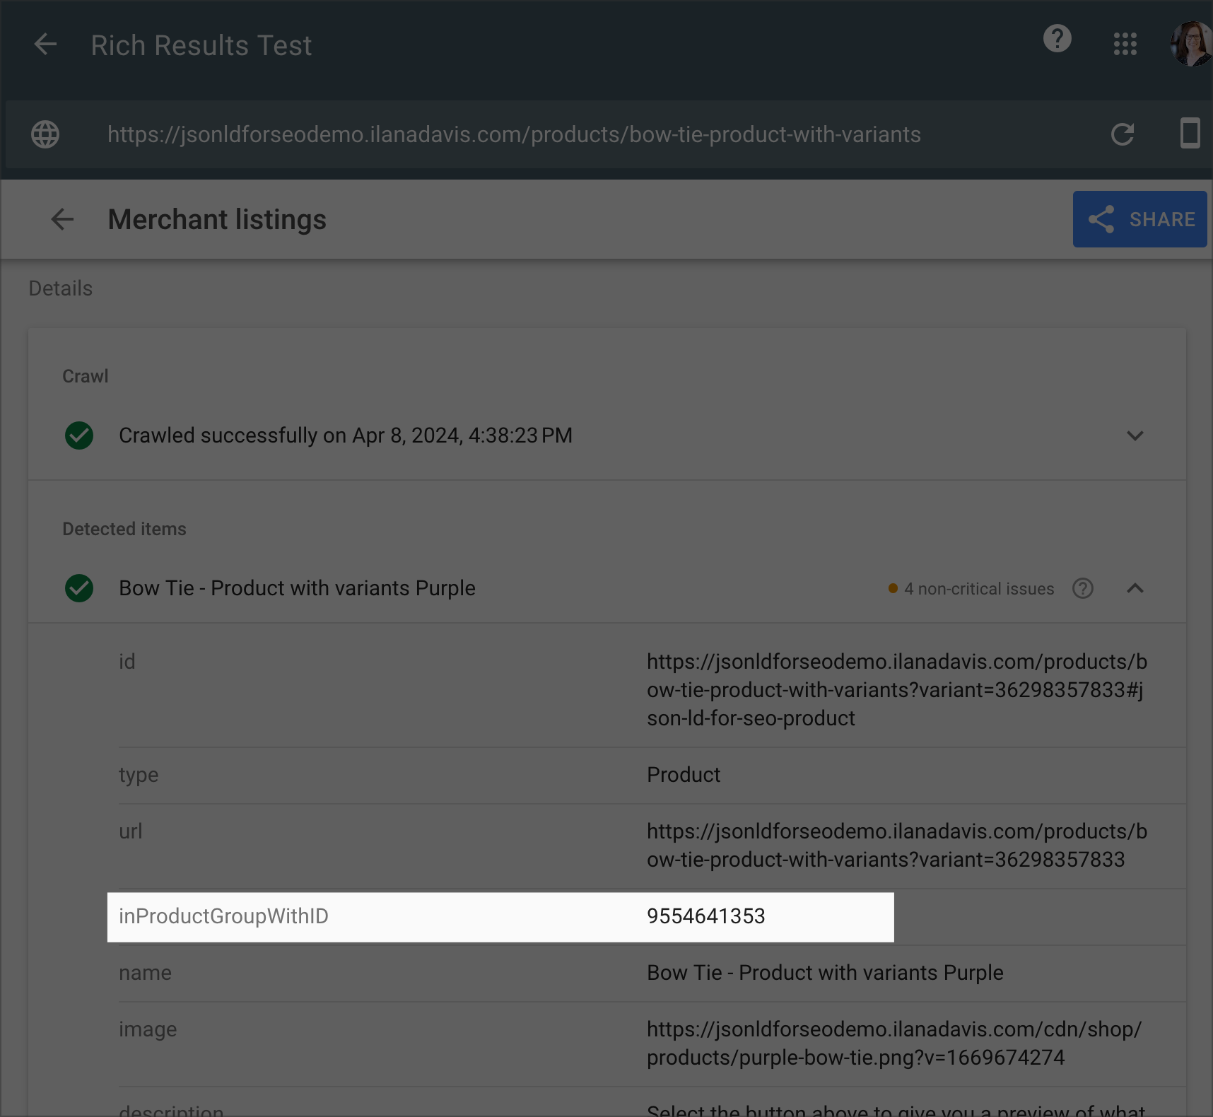
Task: Click the SHARE button
Action: point(1139,219)
